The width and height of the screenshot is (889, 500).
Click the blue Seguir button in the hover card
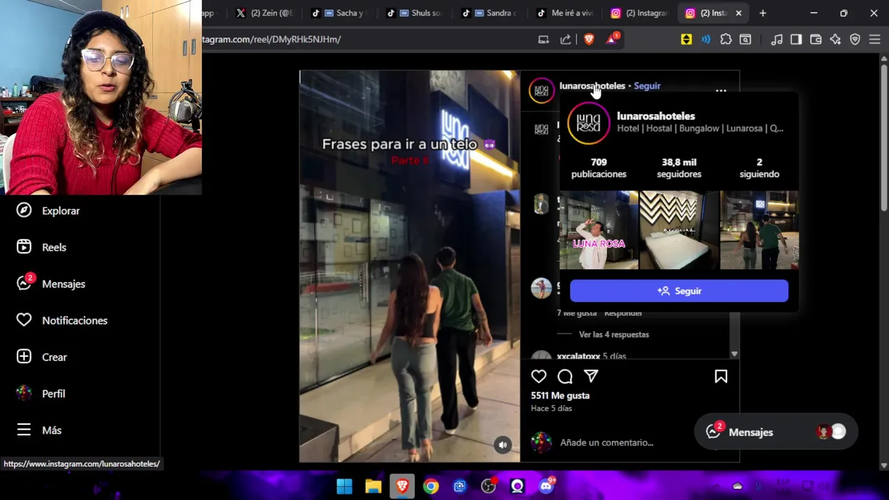(x=679, y=291)
